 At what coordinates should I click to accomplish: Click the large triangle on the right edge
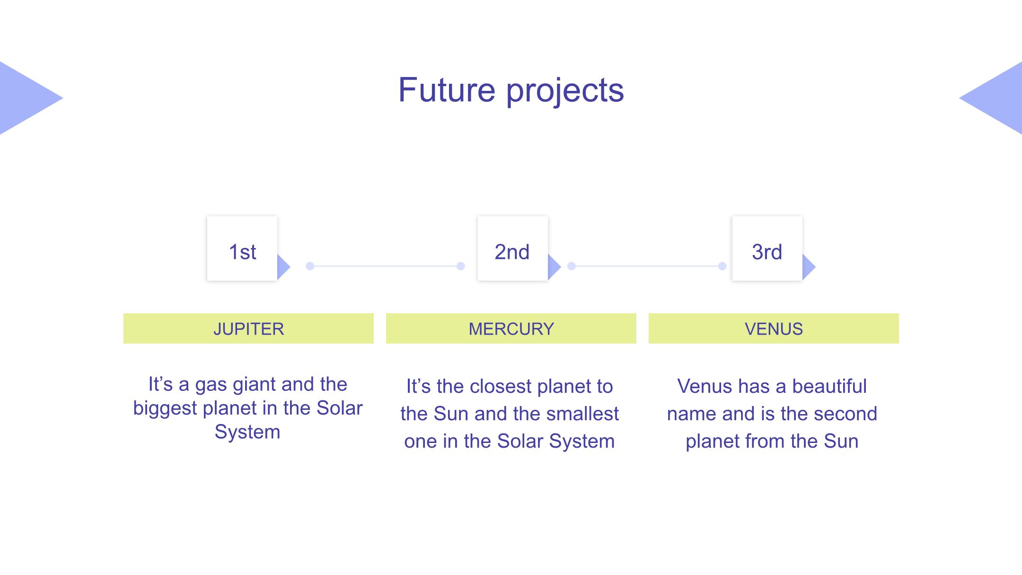998,98
